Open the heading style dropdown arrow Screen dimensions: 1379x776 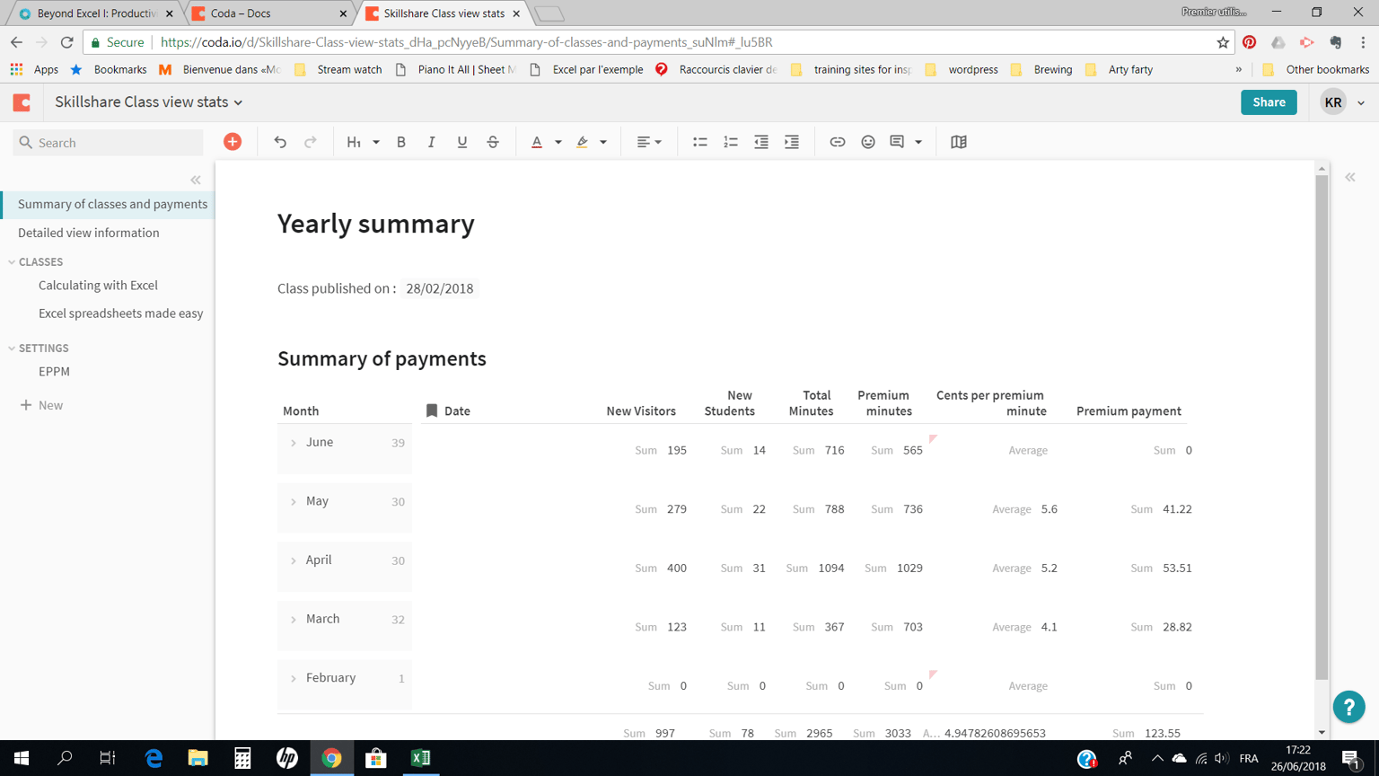pos(376,142)
